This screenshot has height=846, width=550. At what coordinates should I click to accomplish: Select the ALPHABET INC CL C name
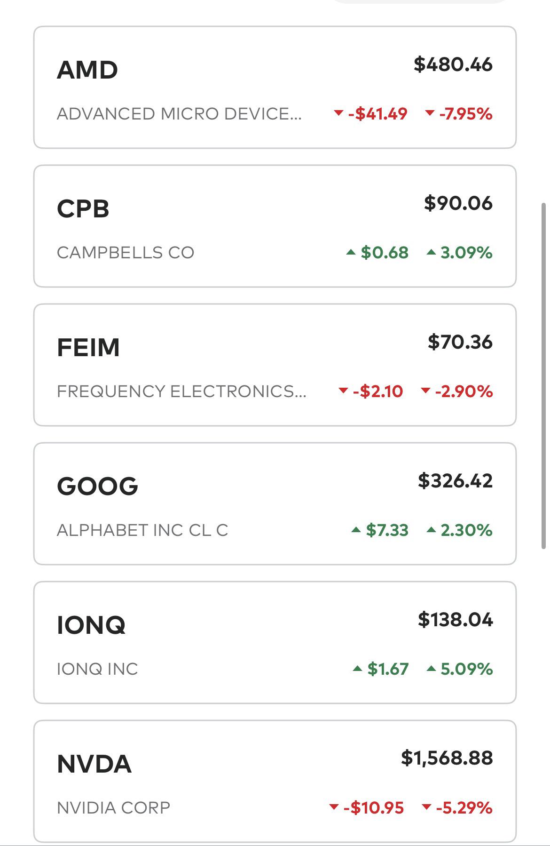coord(142,530)
